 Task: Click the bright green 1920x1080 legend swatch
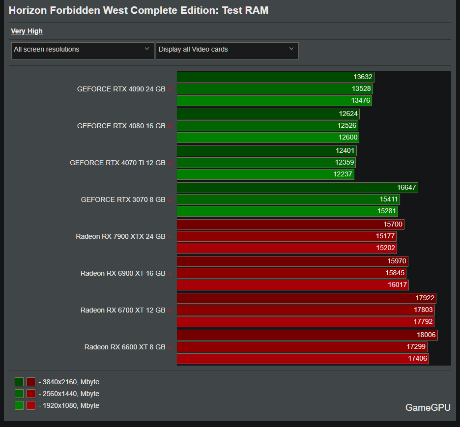tap(19, 405)
